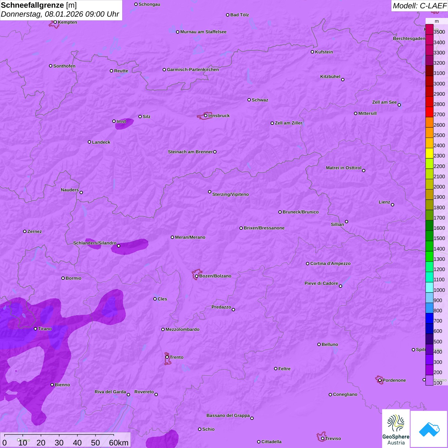Screen dimensions: 448x448
Task: Click the Kufstein location dot
Action: tap(312, 52)
